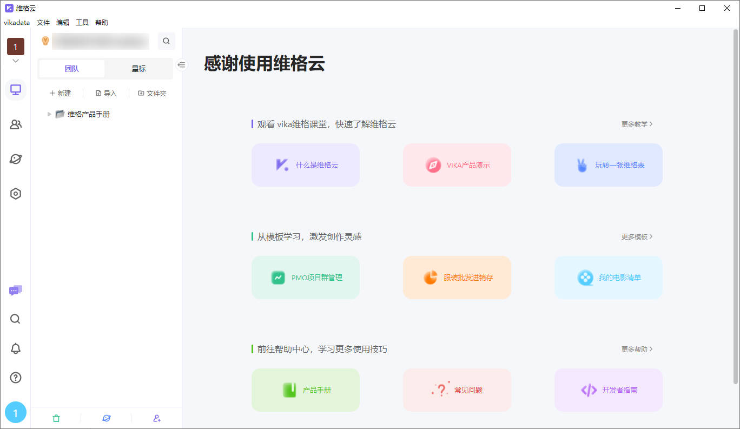740x429 pixels.
Task: Open the workspace avatar labeled 1
Action: [x=16, y=47]
